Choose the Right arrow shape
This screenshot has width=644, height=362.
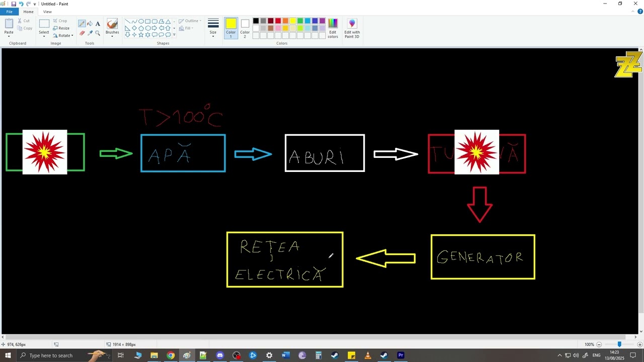tap(154, 28)
